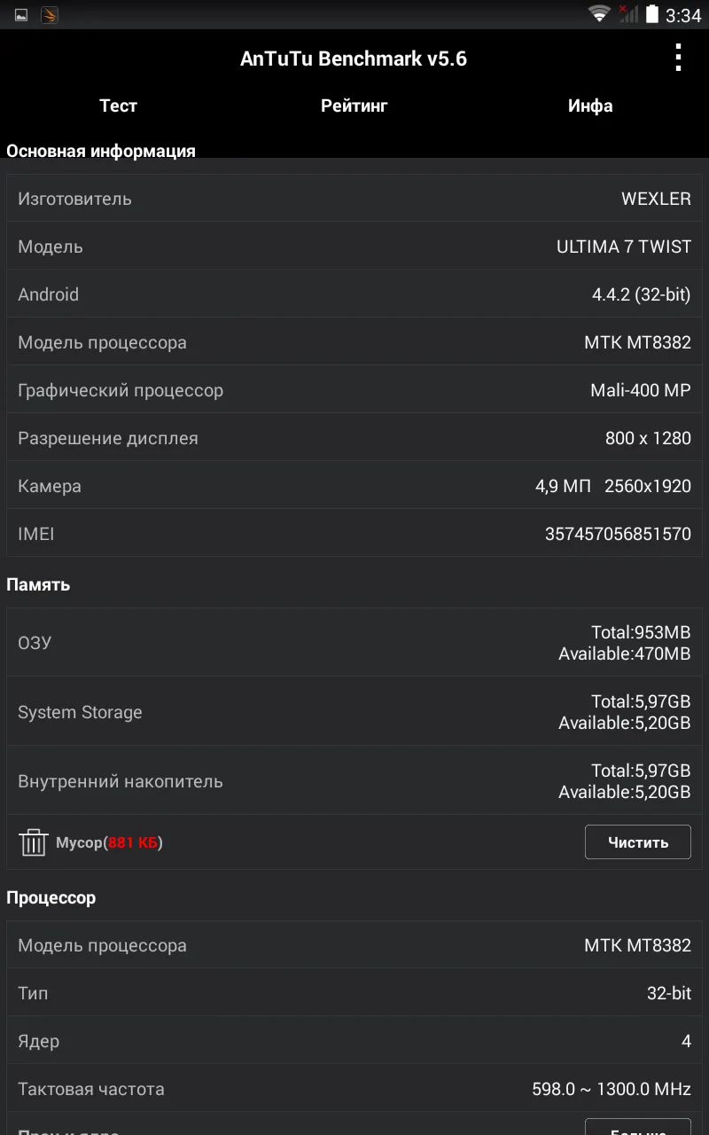Image resolution: width=709 pixels, height=1135 pixels.
Task: Tap the clock showing 3:34
Action: (683, 15)
